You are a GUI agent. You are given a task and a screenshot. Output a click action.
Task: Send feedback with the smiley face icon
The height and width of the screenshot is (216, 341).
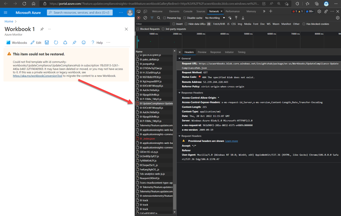click(x=84, y=43)
